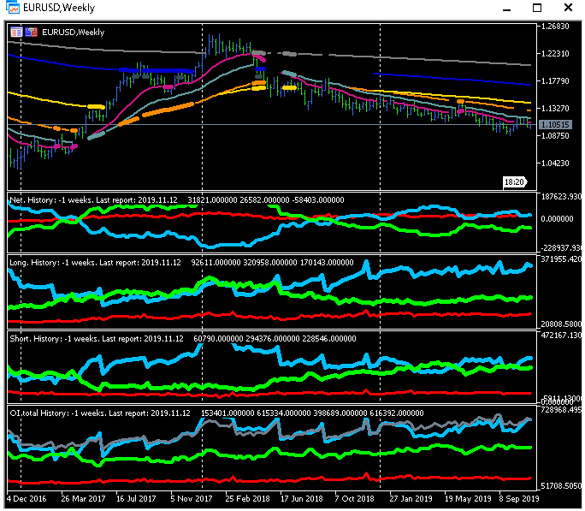Select the Short. History indicator label
585x511 pixels.
click(x=183, y=339)
